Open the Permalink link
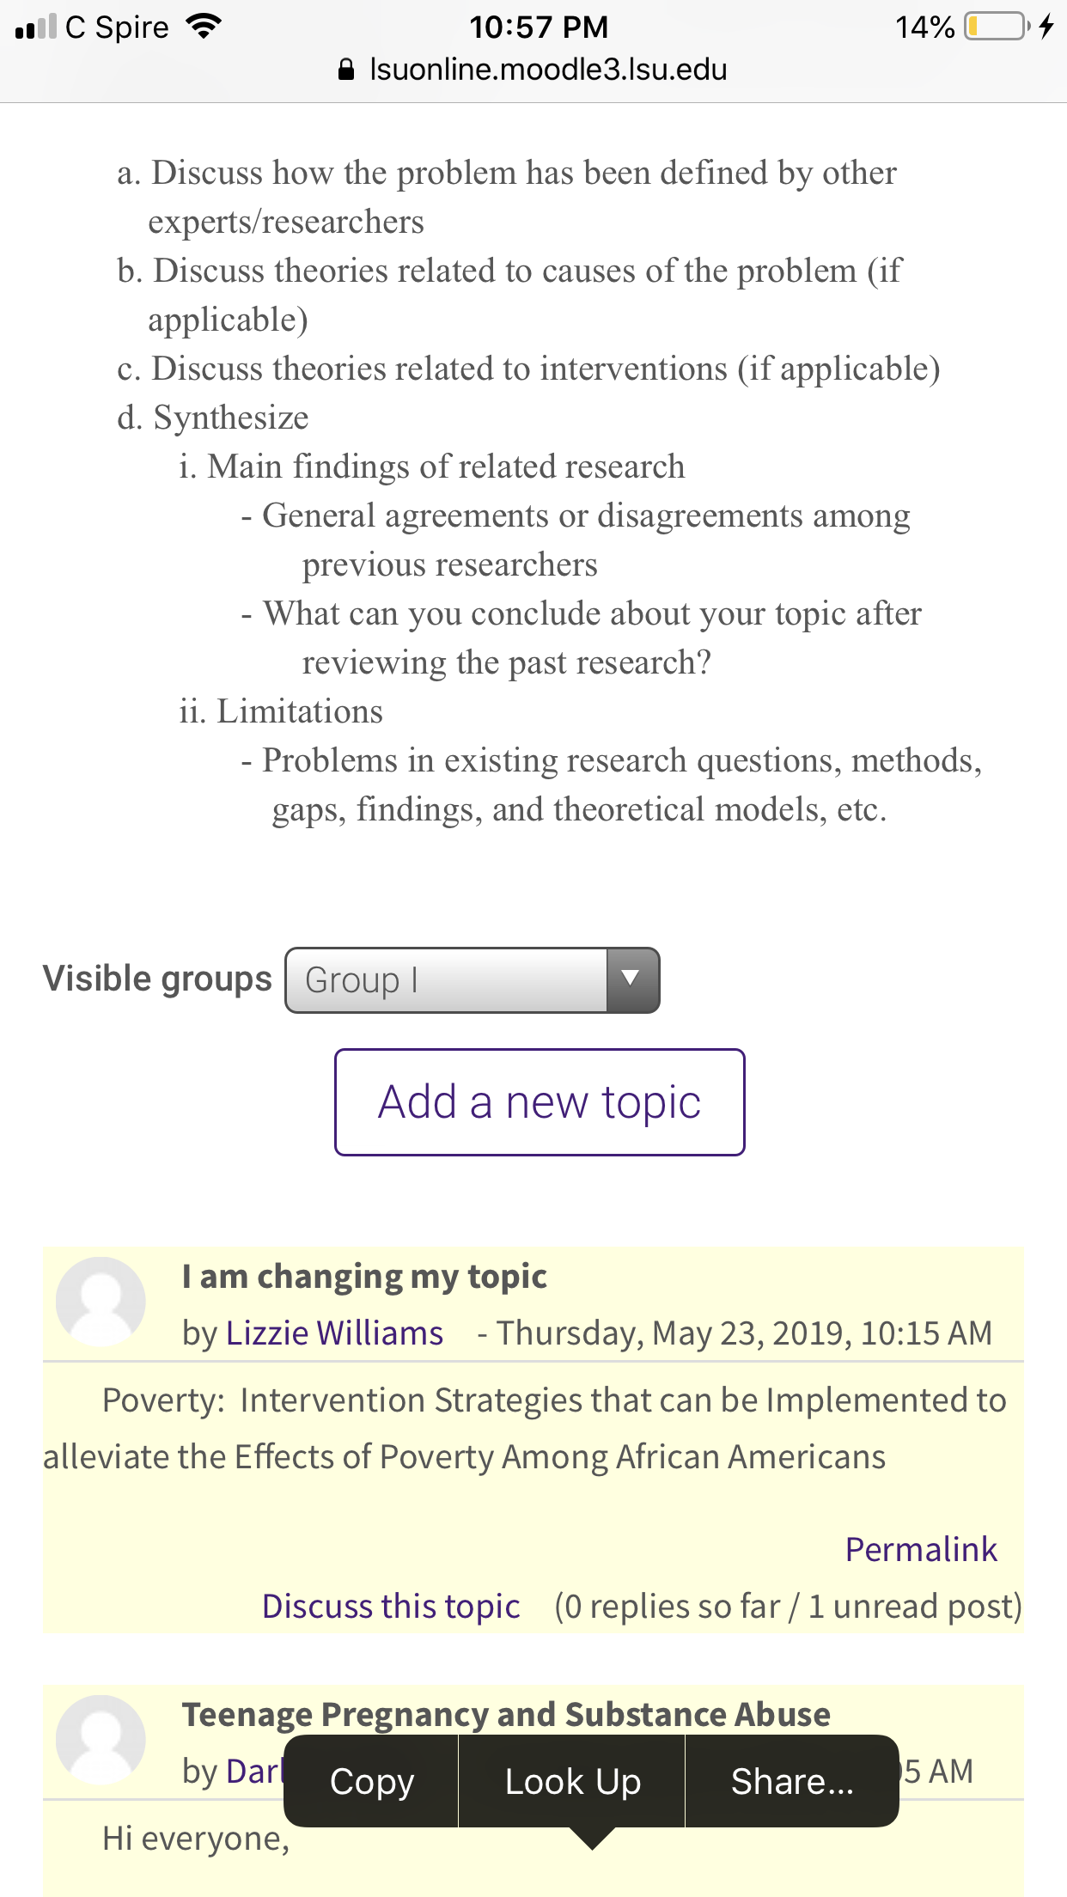1067x1897 pixels. click(x=921, y=1549)
